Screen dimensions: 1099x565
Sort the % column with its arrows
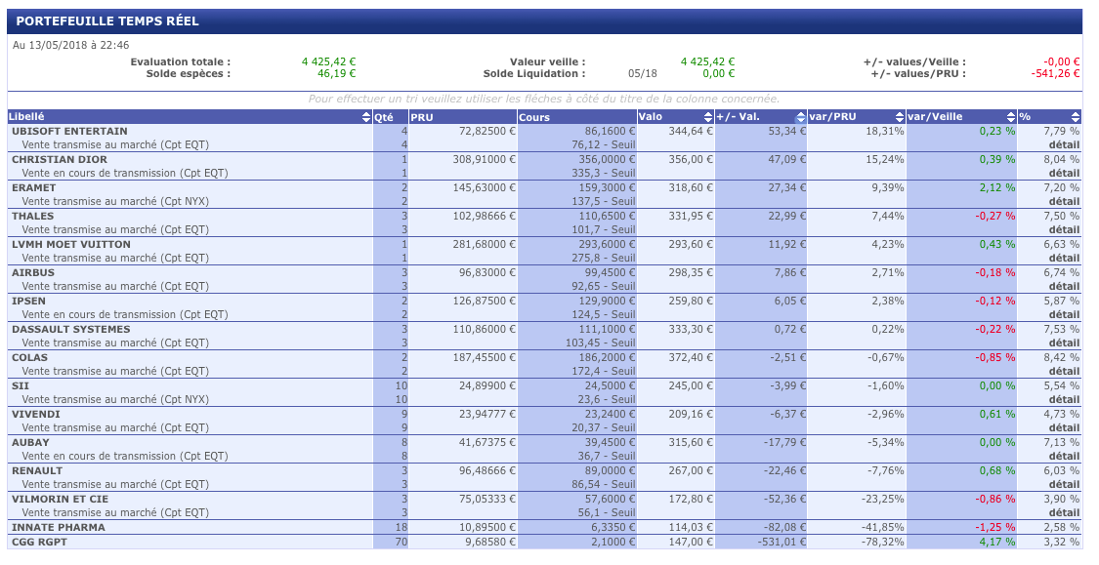(x=1076, y=118)
